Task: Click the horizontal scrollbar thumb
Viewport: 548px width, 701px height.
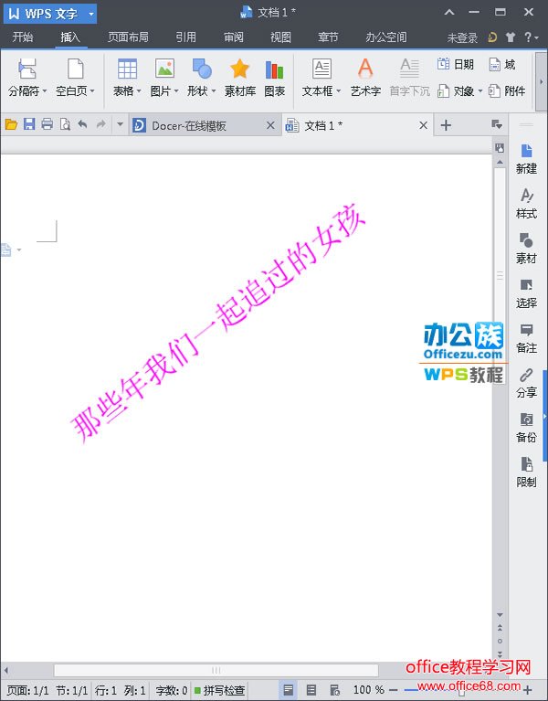Action: (216, 670)
